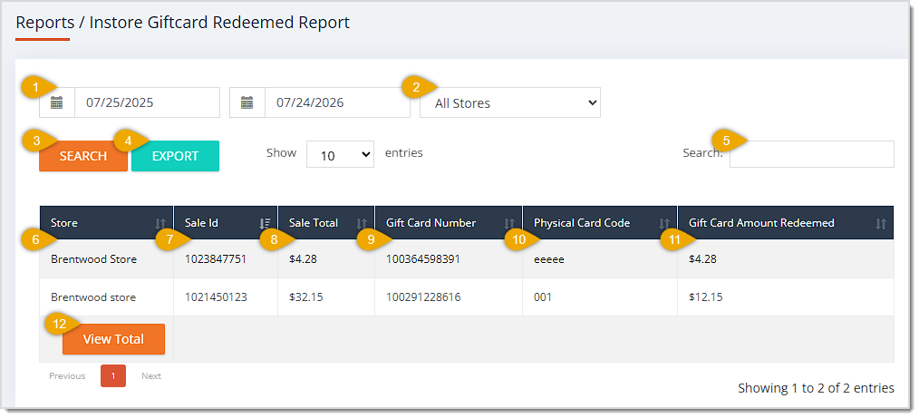919x418 pixels.
Task: Select Sale Id 1021450123
Action: [216, 297]
